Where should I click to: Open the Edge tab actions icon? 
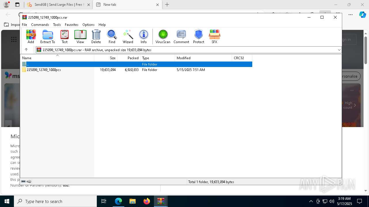(x=17, y=5)
